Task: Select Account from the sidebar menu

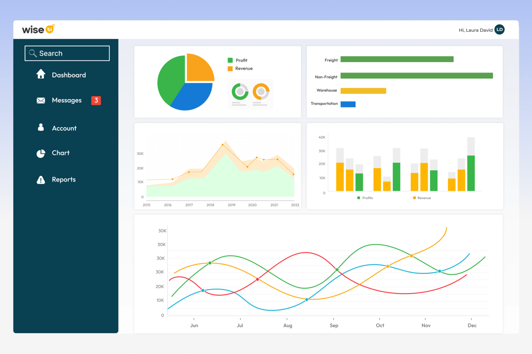Action: pyautogui.click(x=64, y=128)
